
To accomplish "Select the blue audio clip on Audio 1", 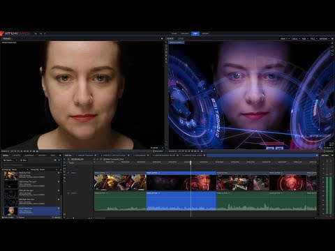I will pyautogui.click(x=181, y=201).
